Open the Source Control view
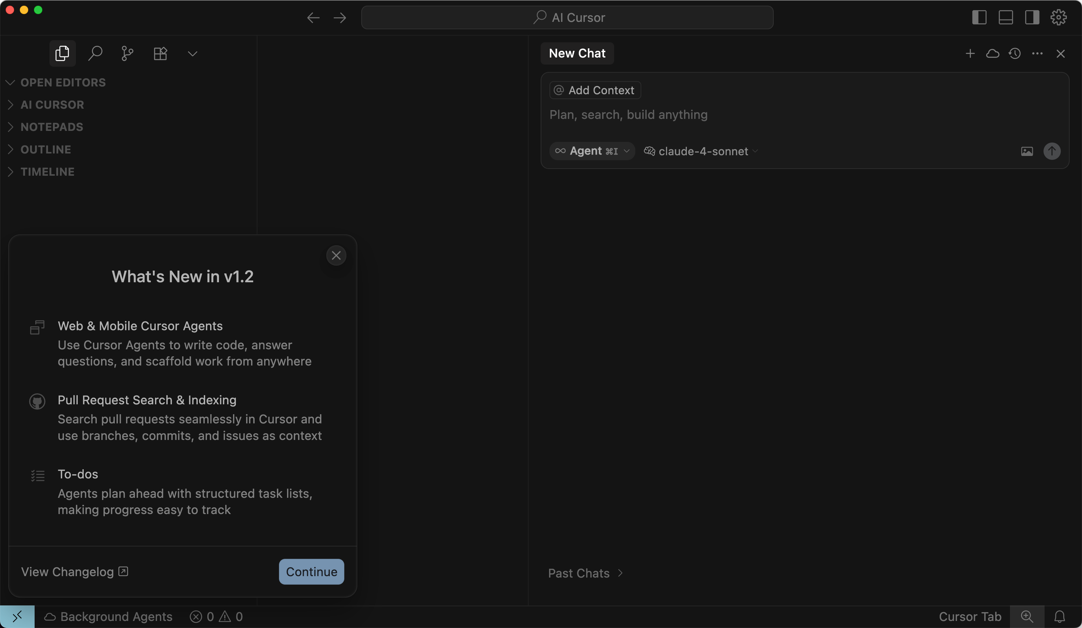Viewport: 1082px width, 628px height. coord(127,53)
